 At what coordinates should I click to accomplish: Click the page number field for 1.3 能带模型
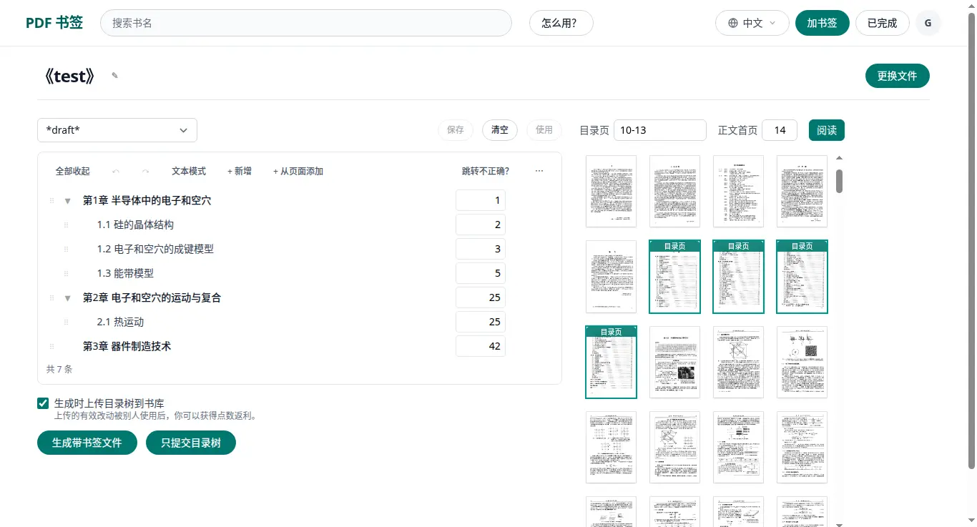pyautogui.click(x=481, y=274)
